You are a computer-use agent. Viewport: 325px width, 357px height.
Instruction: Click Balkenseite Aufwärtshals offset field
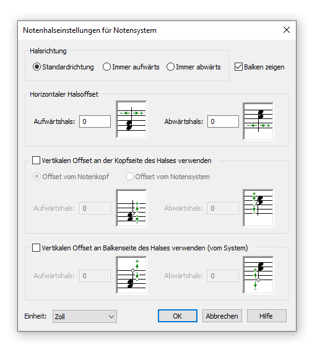coord(95,276)
